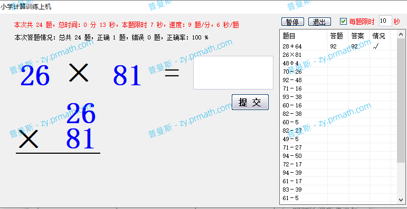Click the 退出 exit button
The image size is (407, 209).
319,22
